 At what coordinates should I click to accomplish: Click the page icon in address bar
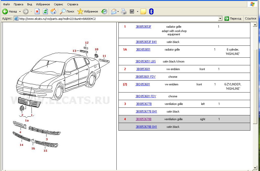[16, 19]
